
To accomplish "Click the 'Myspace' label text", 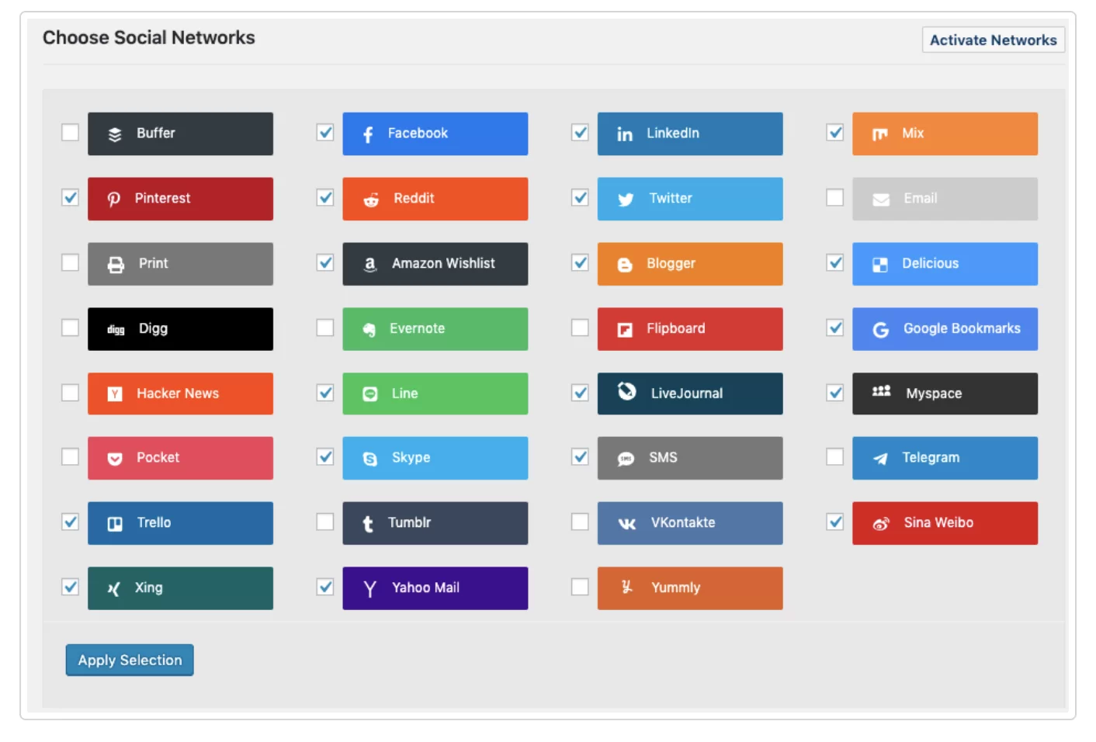I will point(934,394).
